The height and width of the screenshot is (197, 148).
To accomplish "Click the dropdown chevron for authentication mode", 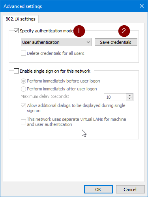I will click(x=88, y=42).
